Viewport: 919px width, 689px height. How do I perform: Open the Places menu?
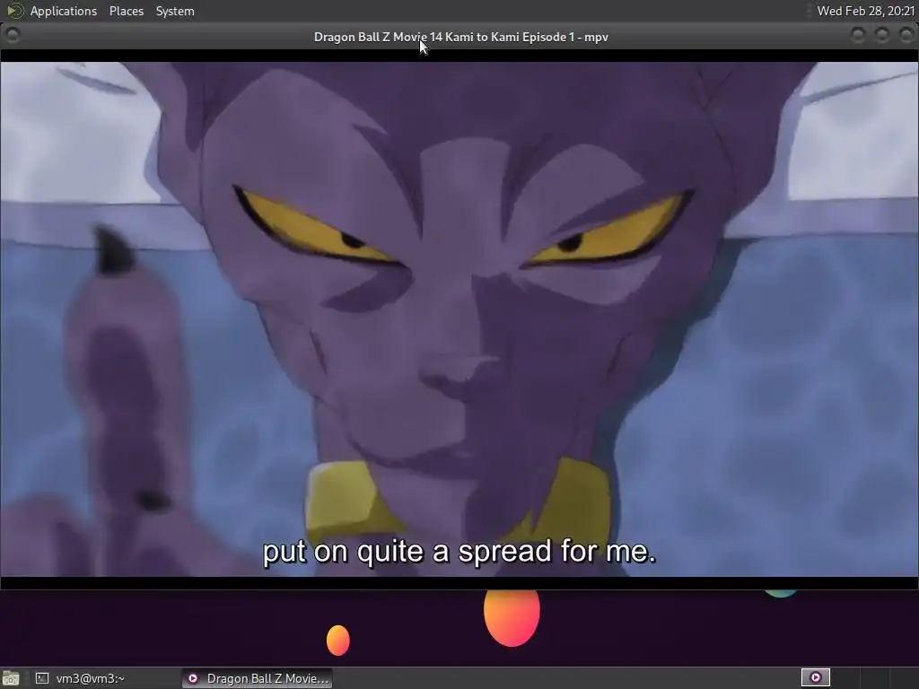pos(126,11)
